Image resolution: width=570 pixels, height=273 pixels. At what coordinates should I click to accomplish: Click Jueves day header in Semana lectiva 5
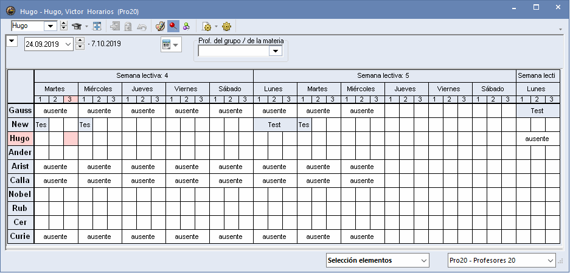(x=406, y=89)
